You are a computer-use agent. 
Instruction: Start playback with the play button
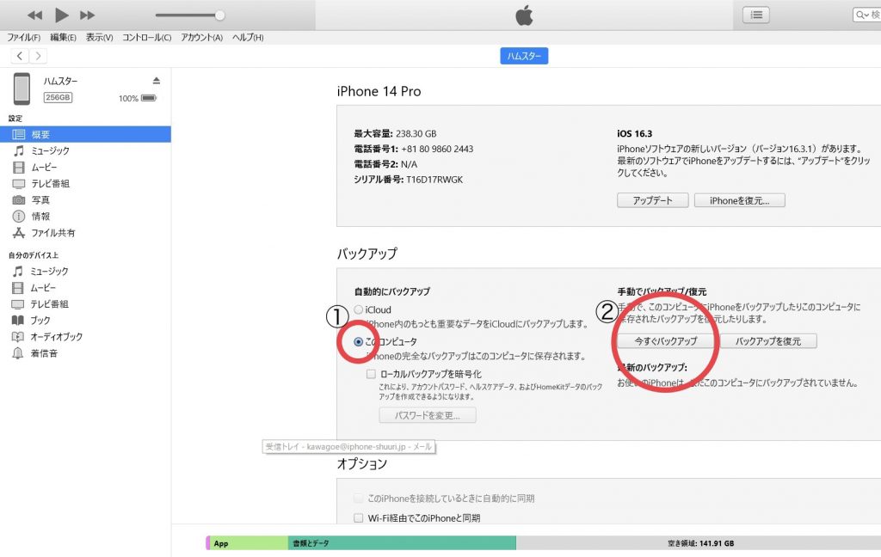coord(62,15)
